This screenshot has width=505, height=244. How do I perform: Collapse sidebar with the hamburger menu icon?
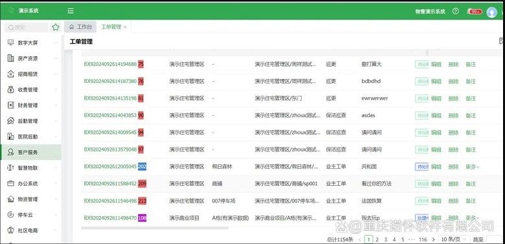click(x=71, y=11)
